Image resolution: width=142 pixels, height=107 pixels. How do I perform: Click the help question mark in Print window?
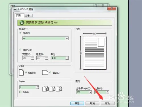(96, 5)
